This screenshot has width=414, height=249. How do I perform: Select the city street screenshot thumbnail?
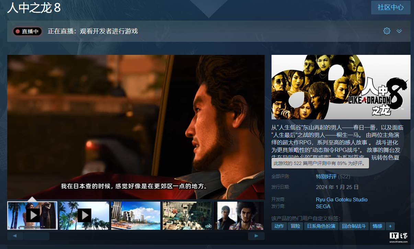[x=187, y=216]
